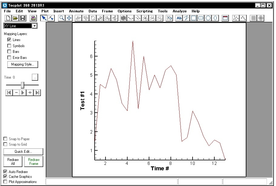Click the New Layout icon
Screen dimensions: 276x186
pos(8,18)
